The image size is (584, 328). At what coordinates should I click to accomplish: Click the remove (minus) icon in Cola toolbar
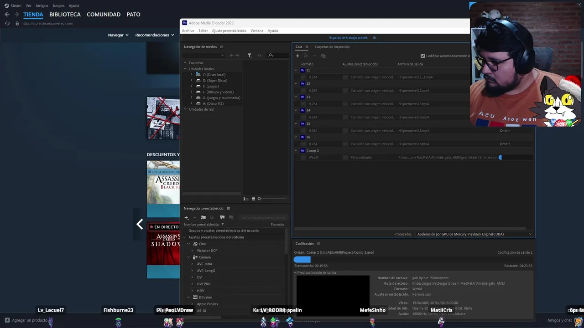coord(314,56)
